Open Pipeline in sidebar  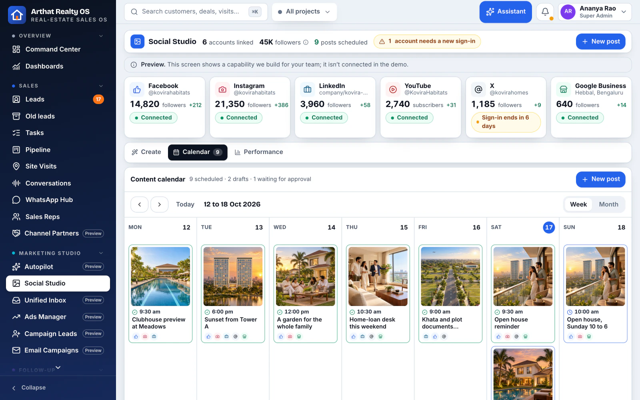tap(58, 150)
